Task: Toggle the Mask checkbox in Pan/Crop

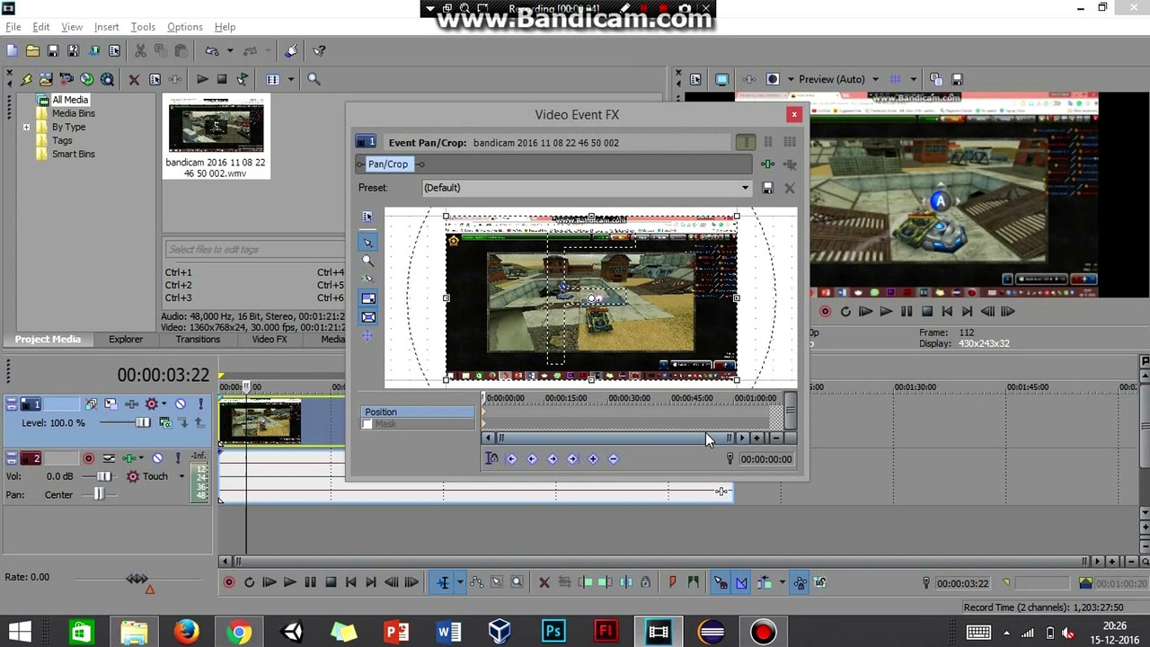Action: point(367,424)
